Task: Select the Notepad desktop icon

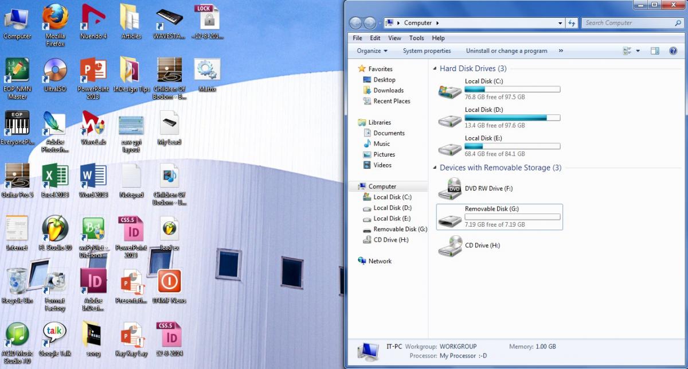Action: click(131, 181)
